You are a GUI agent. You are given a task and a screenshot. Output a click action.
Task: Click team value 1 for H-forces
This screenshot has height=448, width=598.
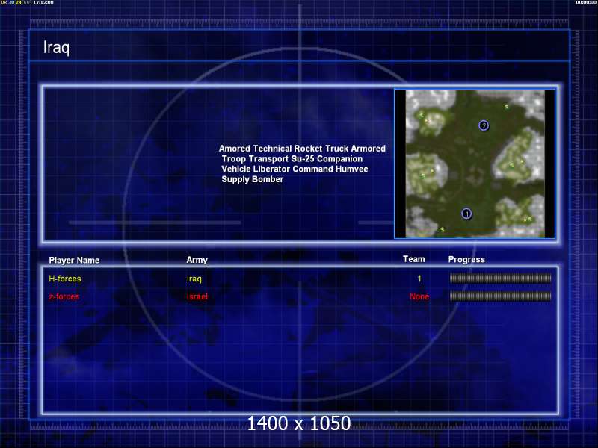419,279
